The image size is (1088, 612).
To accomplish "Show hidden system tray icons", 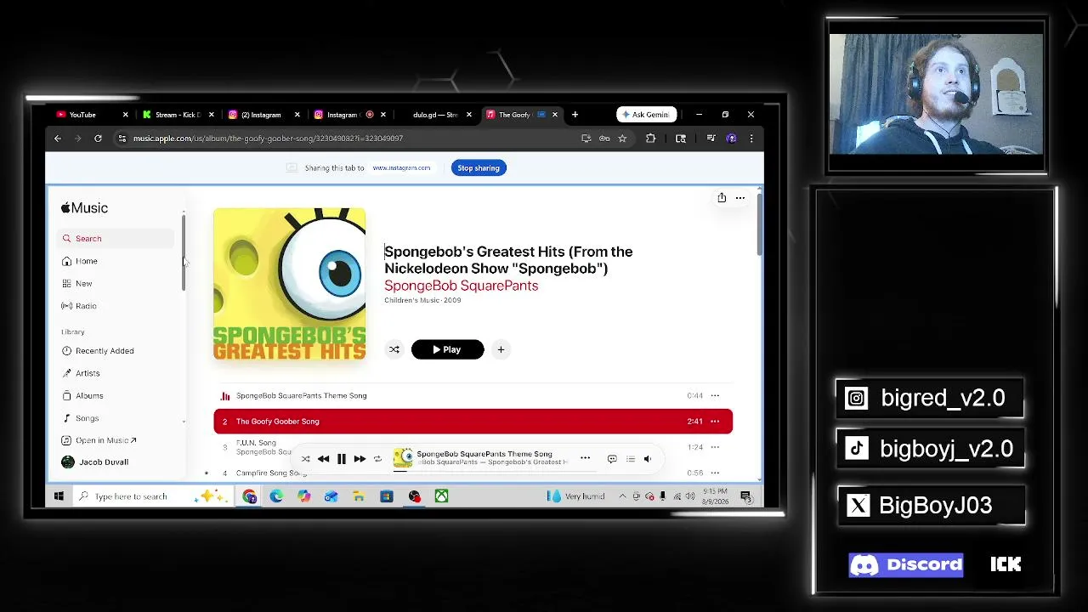I will 623,496.
